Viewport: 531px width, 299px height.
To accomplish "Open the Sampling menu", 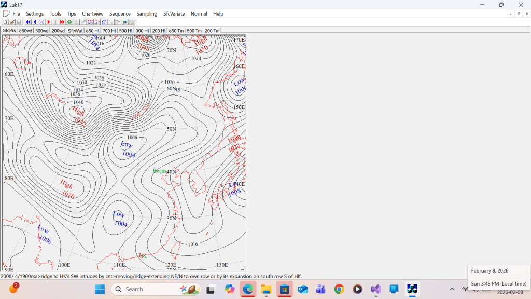I will [x=147, y=13].
